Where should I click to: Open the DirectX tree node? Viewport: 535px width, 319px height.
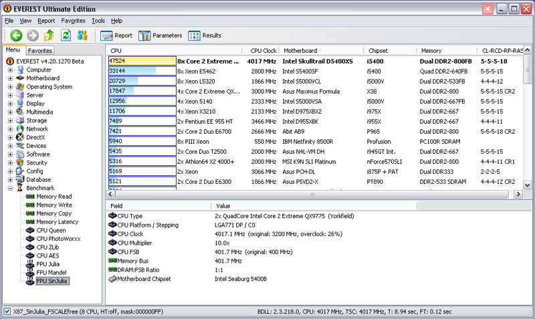click(x=37, y=137)
